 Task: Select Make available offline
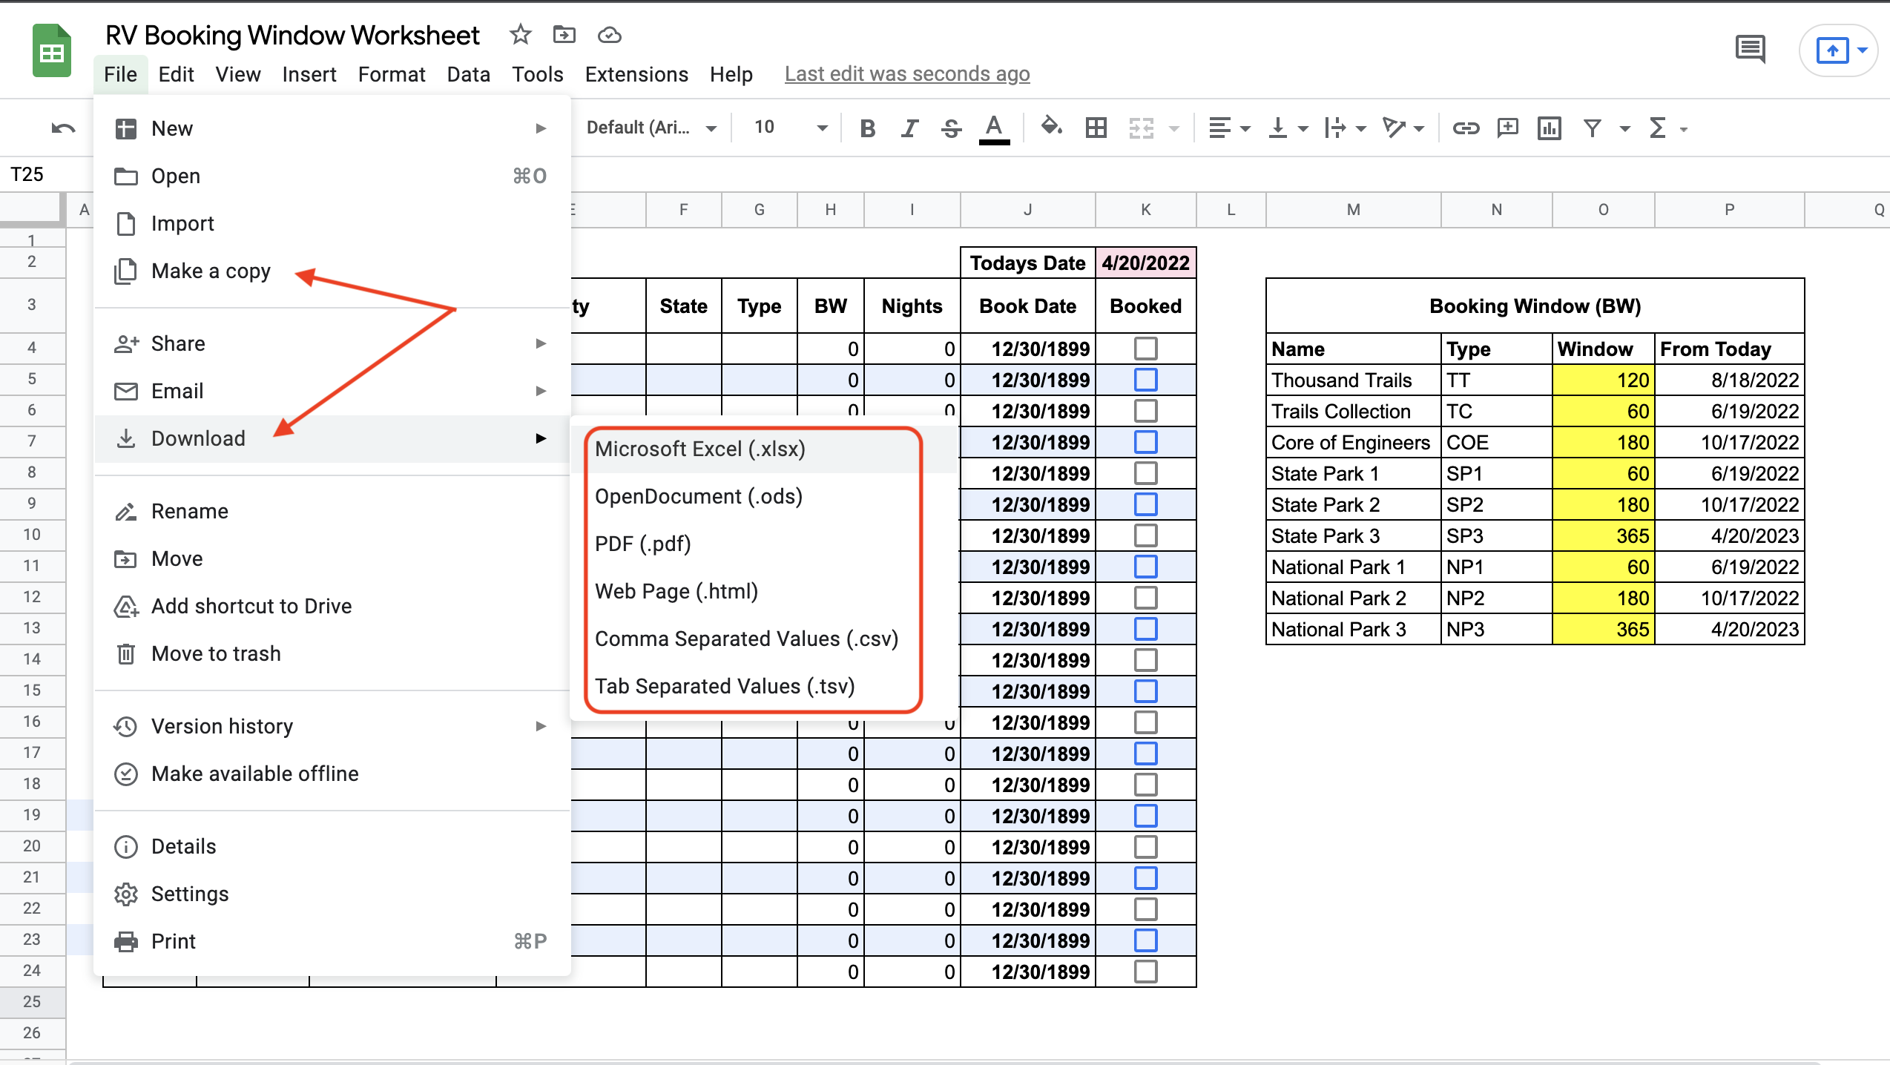(332, 774)
